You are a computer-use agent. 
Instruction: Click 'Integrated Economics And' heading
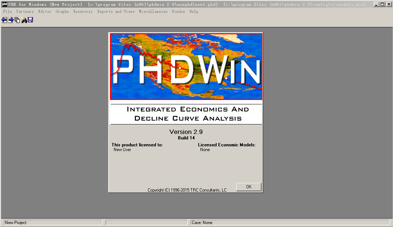[x=188, y=109]
